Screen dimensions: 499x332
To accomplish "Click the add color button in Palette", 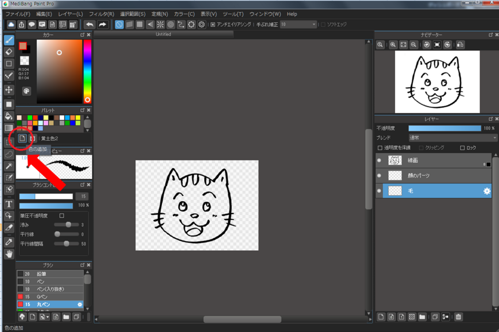I will [22, 139].
